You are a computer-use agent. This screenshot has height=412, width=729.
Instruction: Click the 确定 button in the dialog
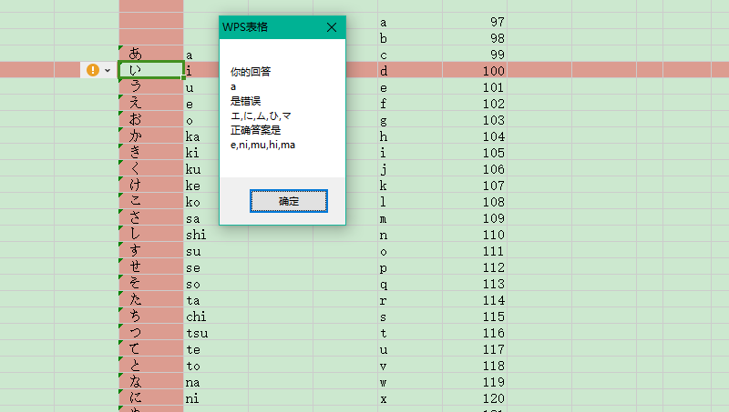click(x=289, y=201)
